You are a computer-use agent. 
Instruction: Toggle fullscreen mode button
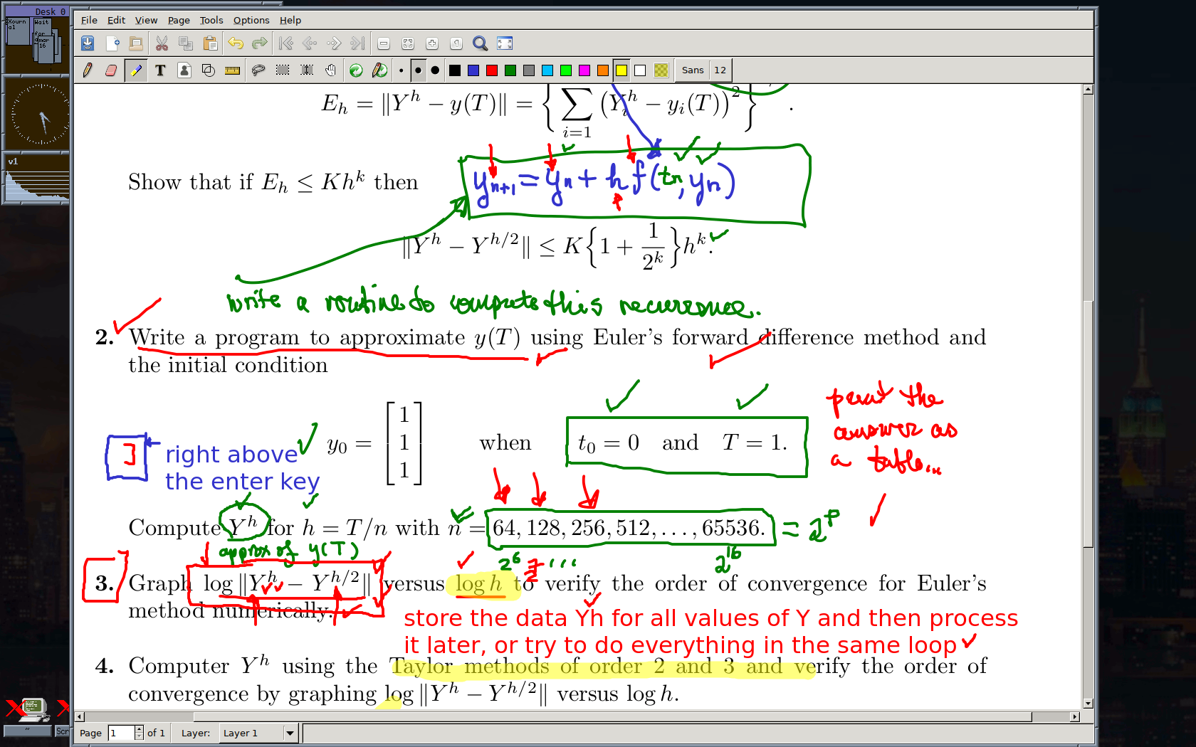click(505, 43)
